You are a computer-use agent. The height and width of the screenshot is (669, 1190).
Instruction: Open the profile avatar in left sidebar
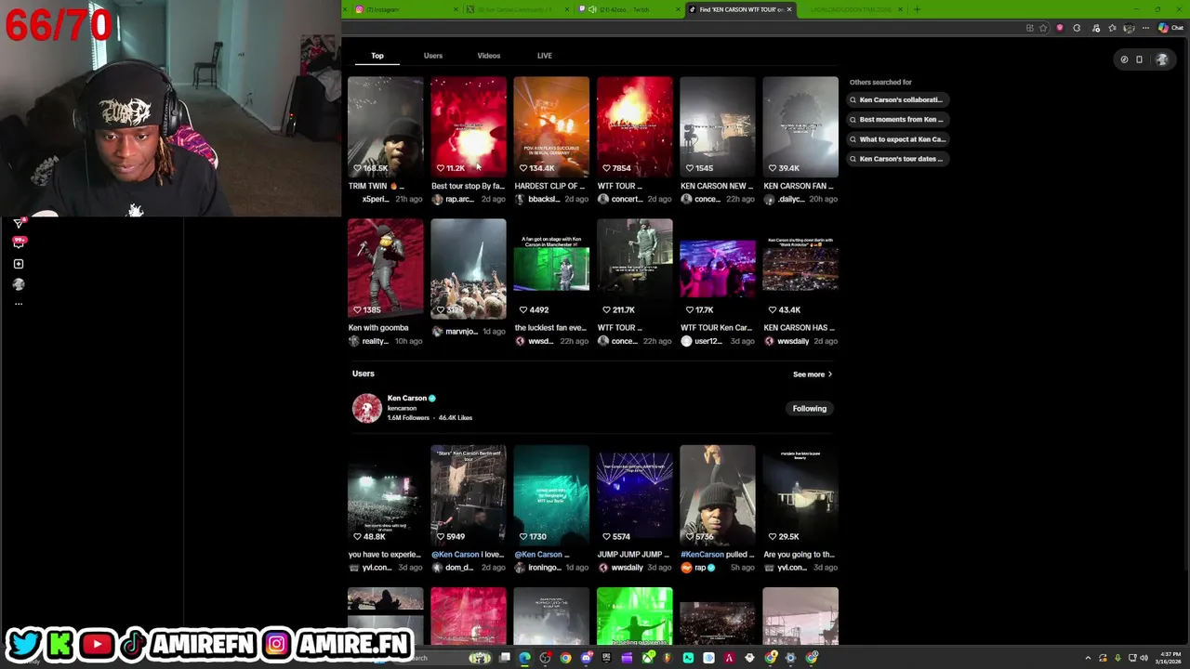tap(19, 284)
